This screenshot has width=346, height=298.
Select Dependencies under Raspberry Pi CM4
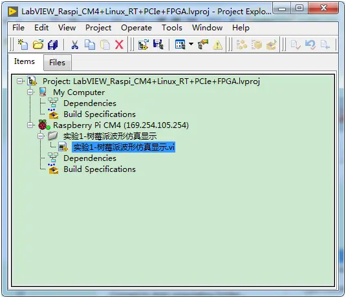click(x=90, y=158)
